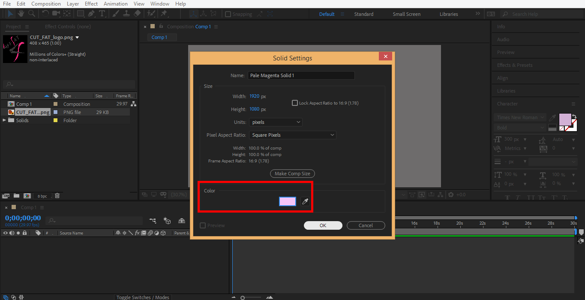Select the Rectangle shape tool

pos(81,14)
